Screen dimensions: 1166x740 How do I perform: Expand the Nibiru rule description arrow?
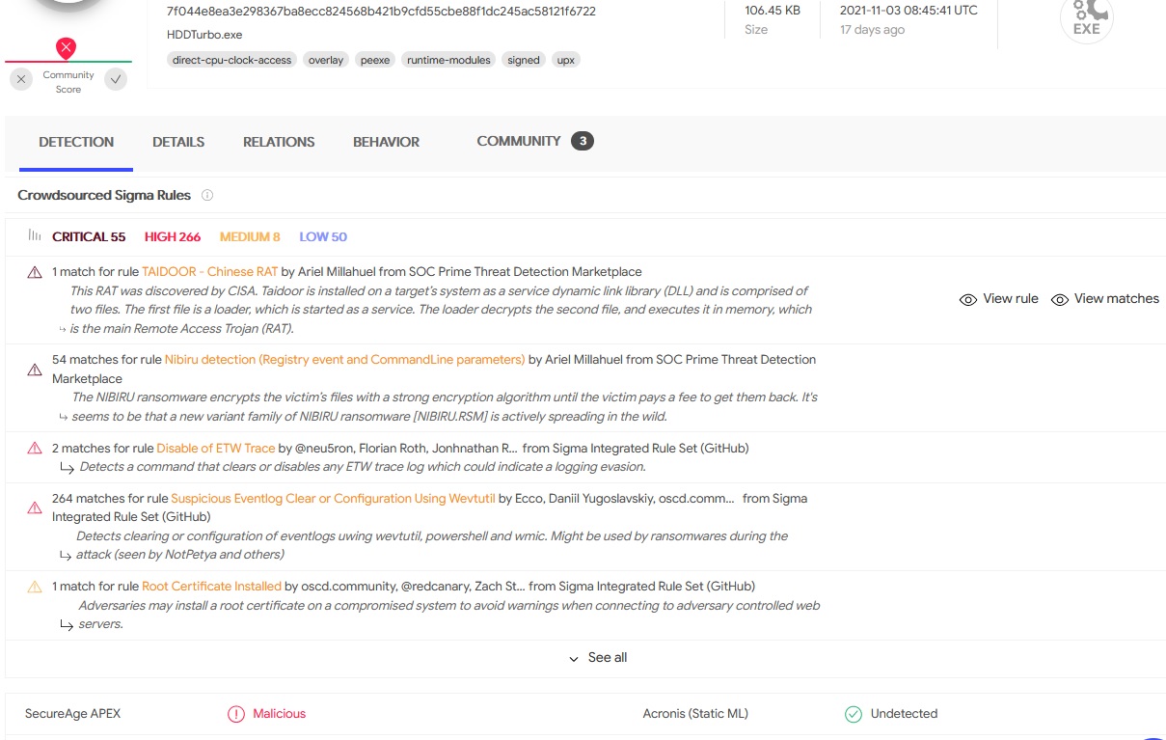pyautogui.click(x=63, y=417)
